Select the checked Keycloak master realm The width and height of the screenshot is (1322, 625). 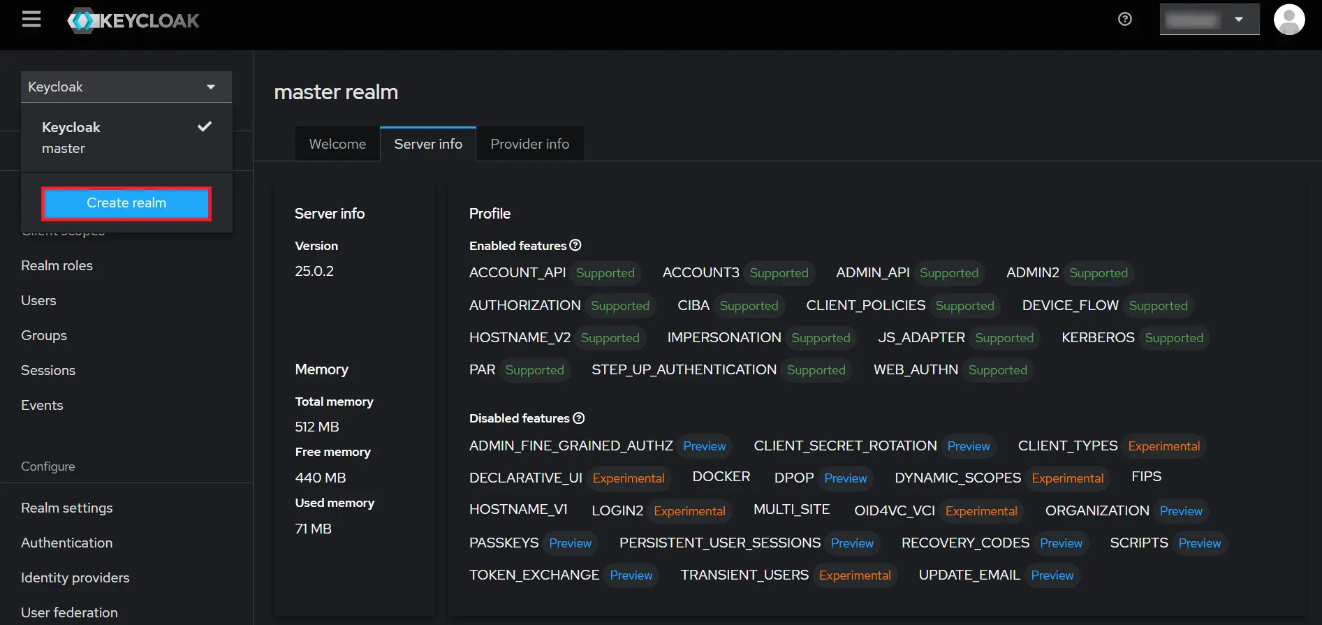126,138
